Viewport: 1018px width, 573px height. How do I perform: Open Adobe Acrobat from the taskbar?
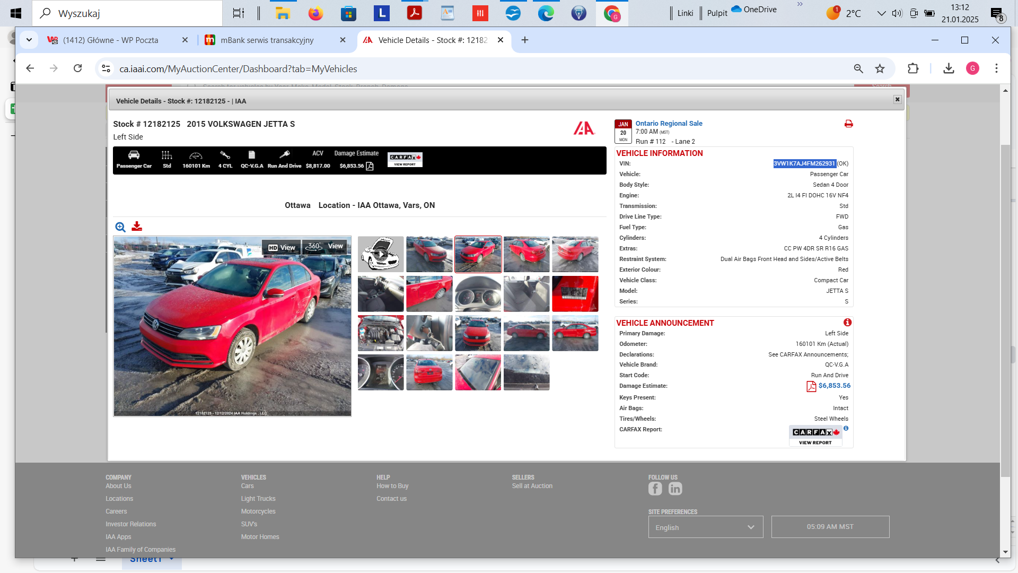[x=414, y=13]
